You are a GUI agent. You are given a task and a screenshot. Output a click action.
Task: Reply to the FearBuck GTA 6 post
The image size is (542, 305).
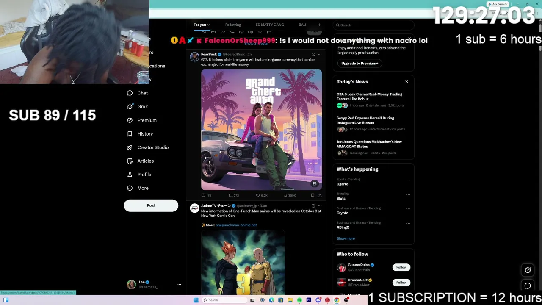click(206, 195)
